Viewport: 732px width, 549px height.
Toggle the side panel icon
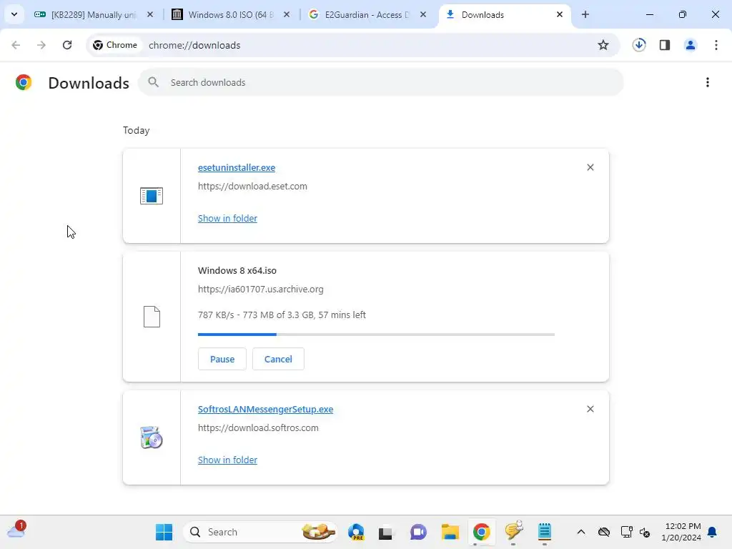tap(665, 45)
